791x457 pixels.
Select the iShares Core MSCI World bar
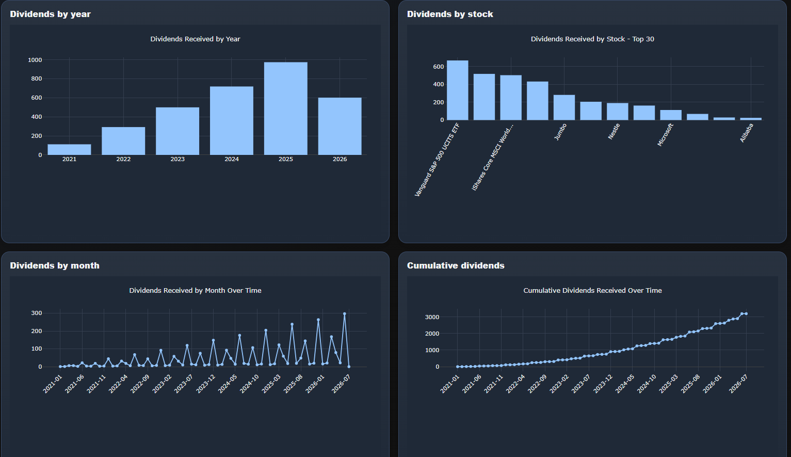(511, 98)
